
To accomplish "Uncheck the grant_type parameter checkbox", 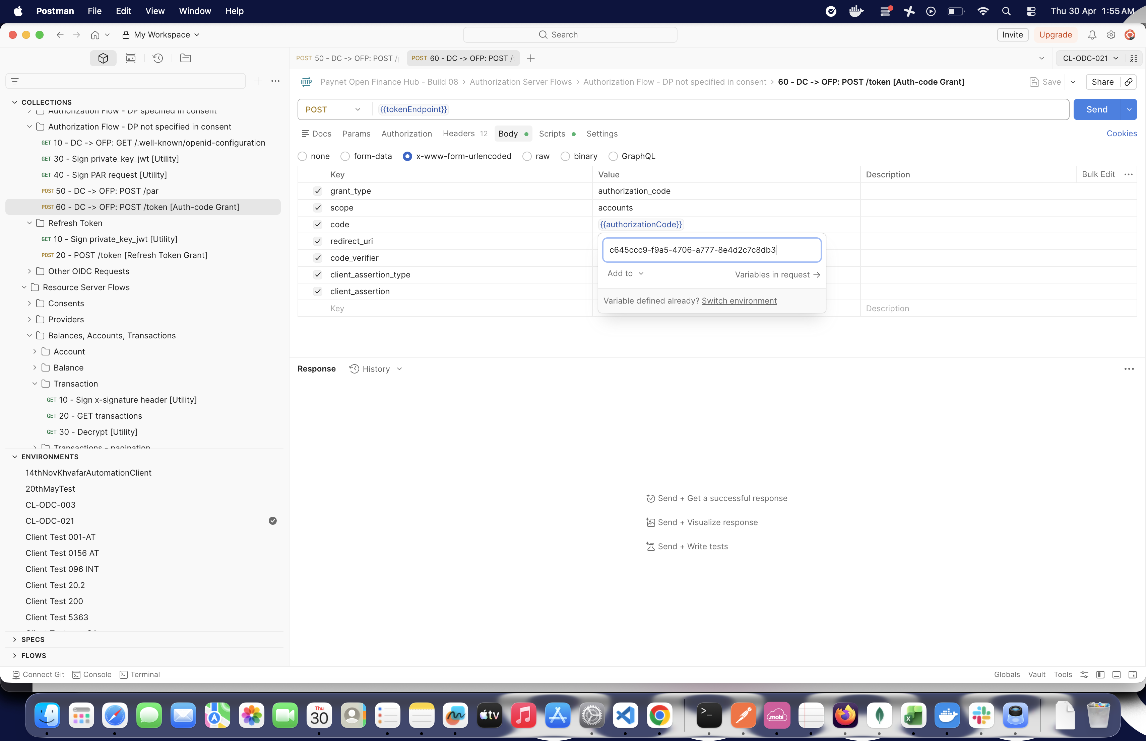I will [317, 191].
